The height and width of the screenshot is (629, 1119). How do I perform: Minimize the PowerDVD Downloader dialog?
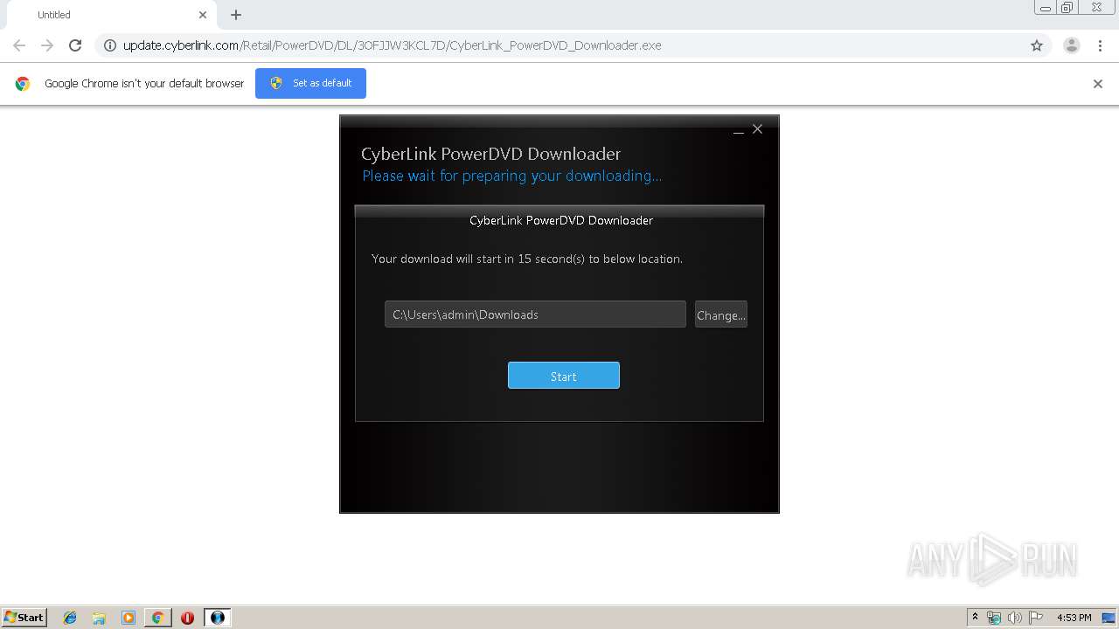click(739, 129)
